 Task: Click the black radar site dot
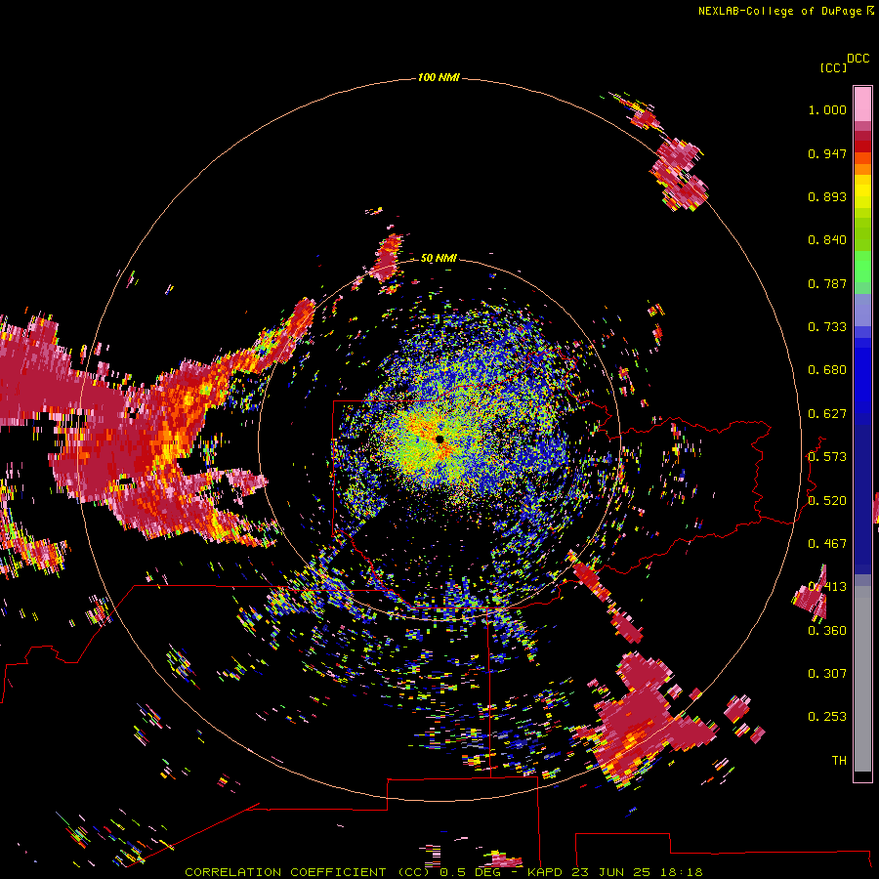pyautogui.click(x=439, y=439)
